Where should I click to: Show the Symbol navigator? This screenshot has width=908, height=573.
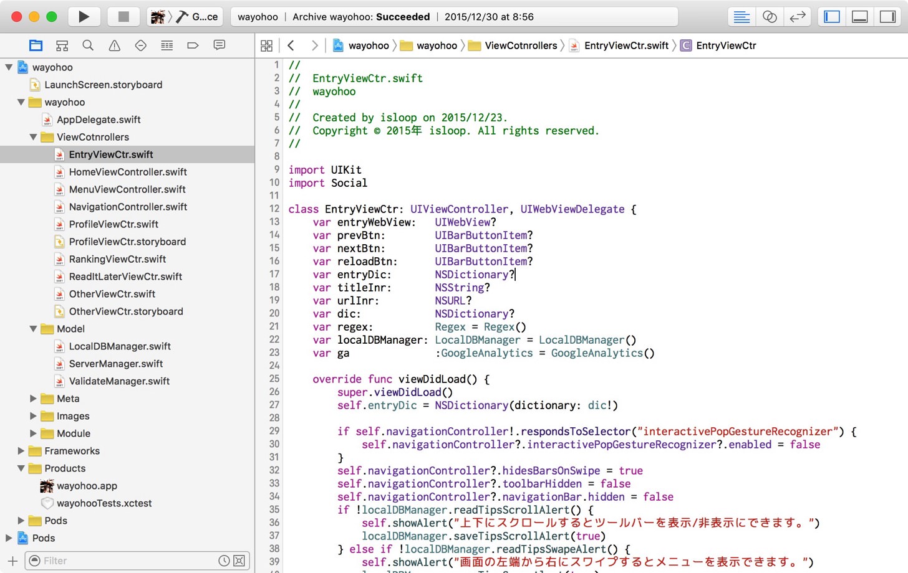coord(62,45)
